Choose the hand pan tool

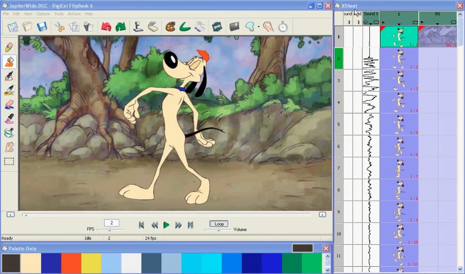(x=9, y=147)
